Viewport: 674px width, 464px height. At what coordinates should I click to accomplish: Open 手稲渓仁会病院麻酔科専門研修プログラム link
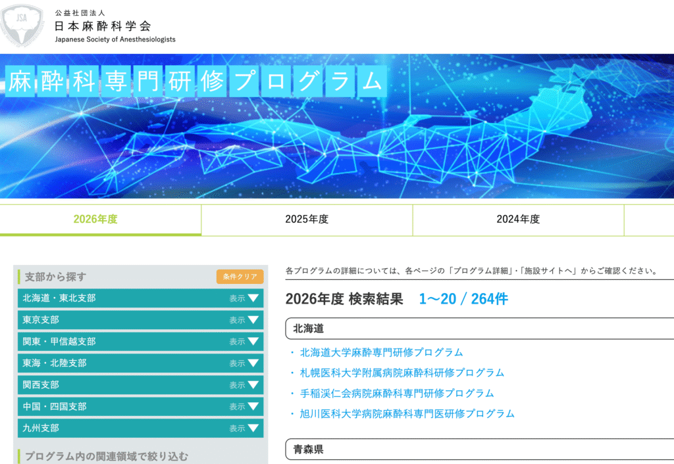(x=396, y=393)
